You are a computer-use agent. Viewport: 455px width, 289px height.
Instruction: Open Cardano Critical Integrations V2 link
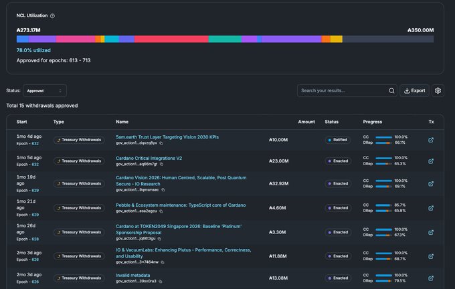click(x=149, y=158)
